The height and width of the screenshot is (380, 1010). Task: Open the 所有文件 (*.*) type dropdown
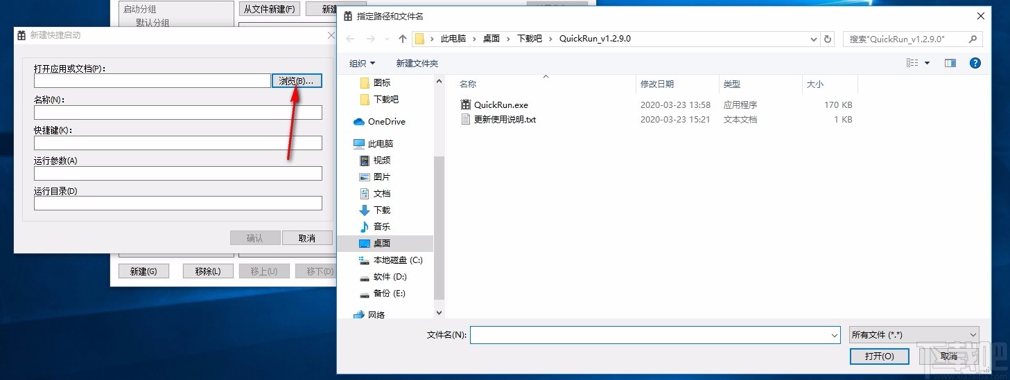click(x=914, y=335)
